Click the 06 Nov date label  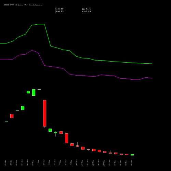tap(27, 163)
